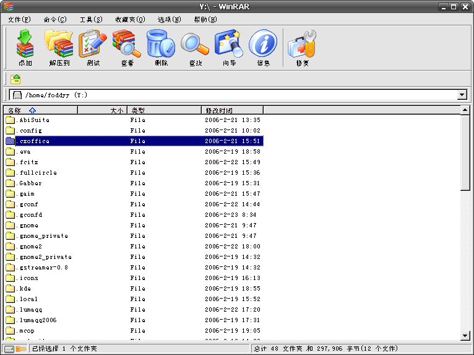
Task: Click the drive icon in address bar
Action: click(x=17, y=95)
